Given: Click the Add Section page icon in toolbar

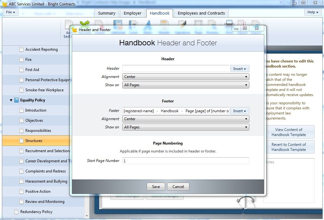Looking at the screenshot, I should point(68,24).
